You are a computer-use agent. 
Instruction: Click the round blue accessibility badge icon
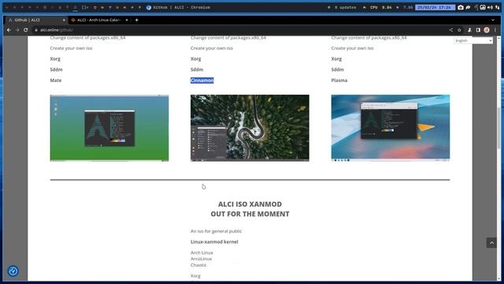13,271
